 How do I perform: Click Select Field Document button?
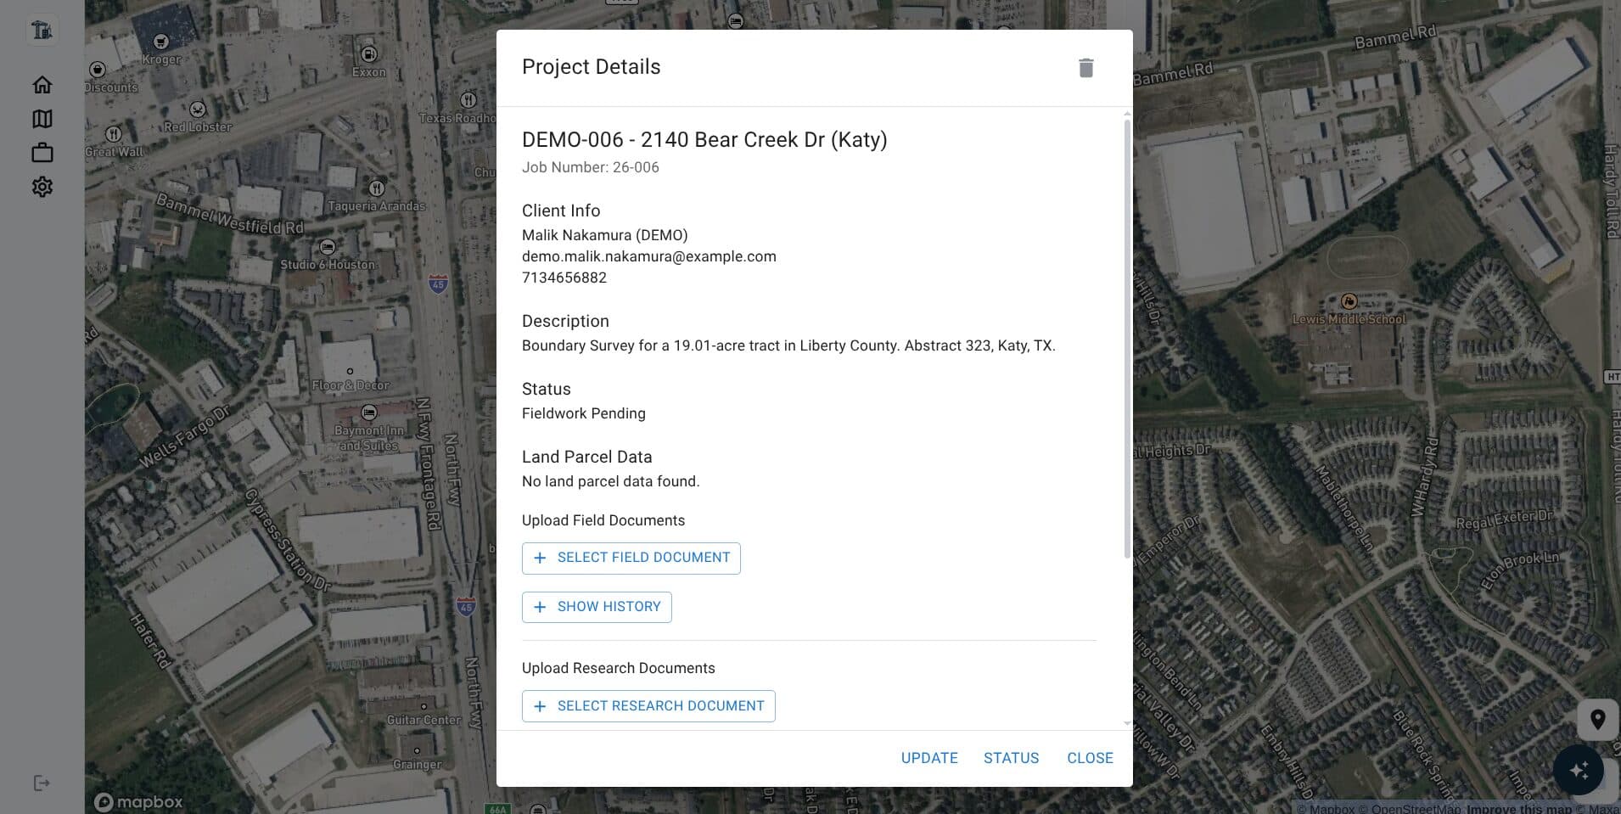click(631, 558)
